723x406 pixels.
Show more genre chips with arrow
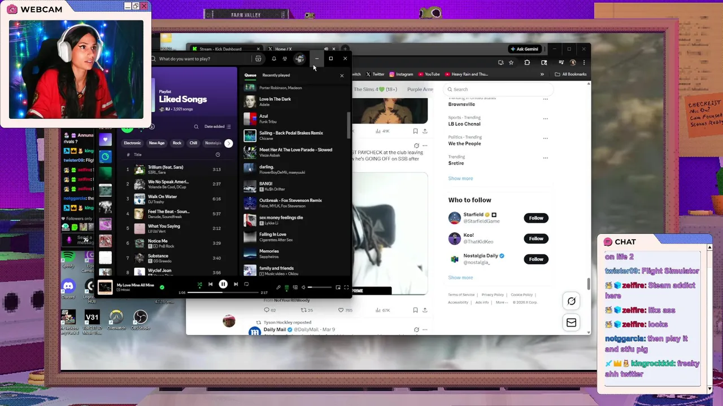coord(228,143)
